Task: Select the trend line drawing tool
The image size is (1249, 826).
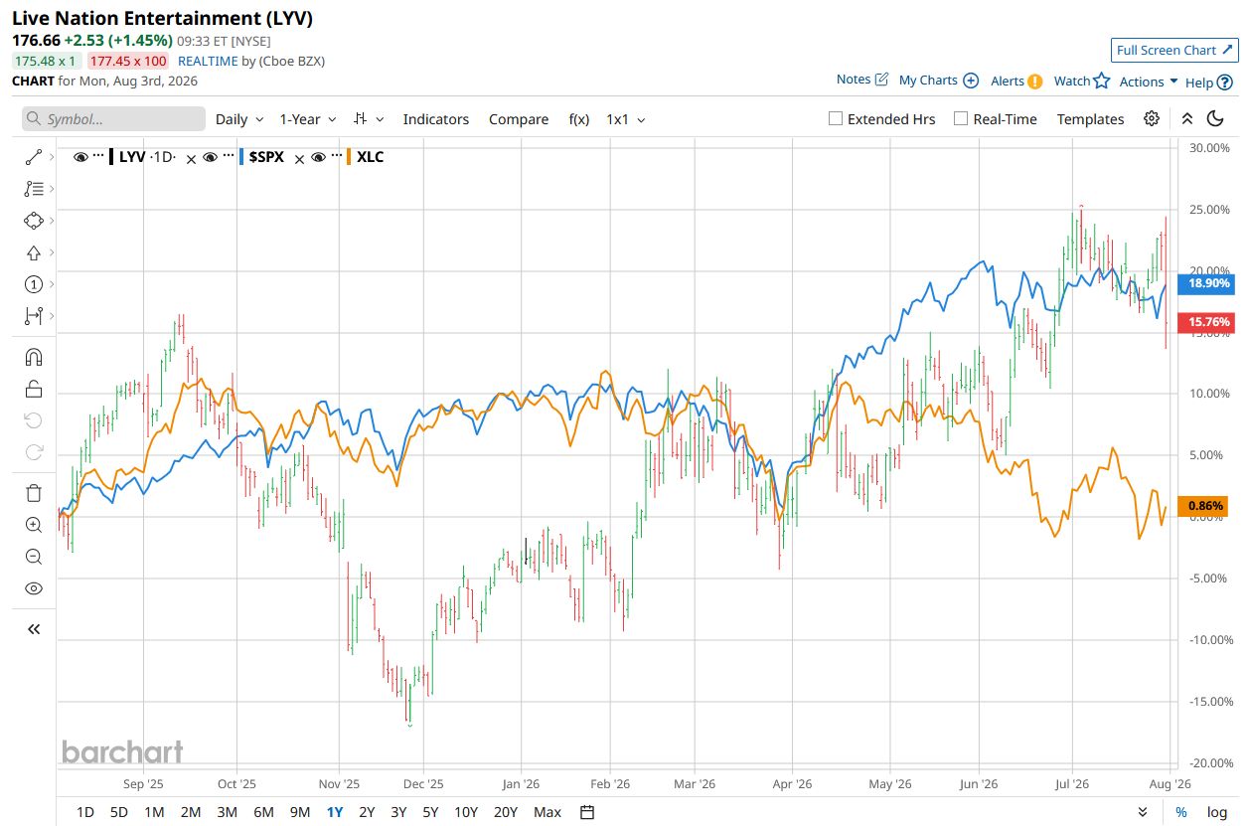Action: [33, 157]
